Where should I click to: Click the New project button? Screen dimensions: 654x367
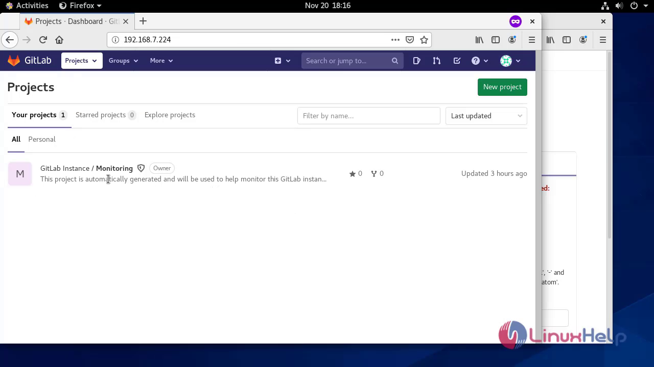click(502, 87)
